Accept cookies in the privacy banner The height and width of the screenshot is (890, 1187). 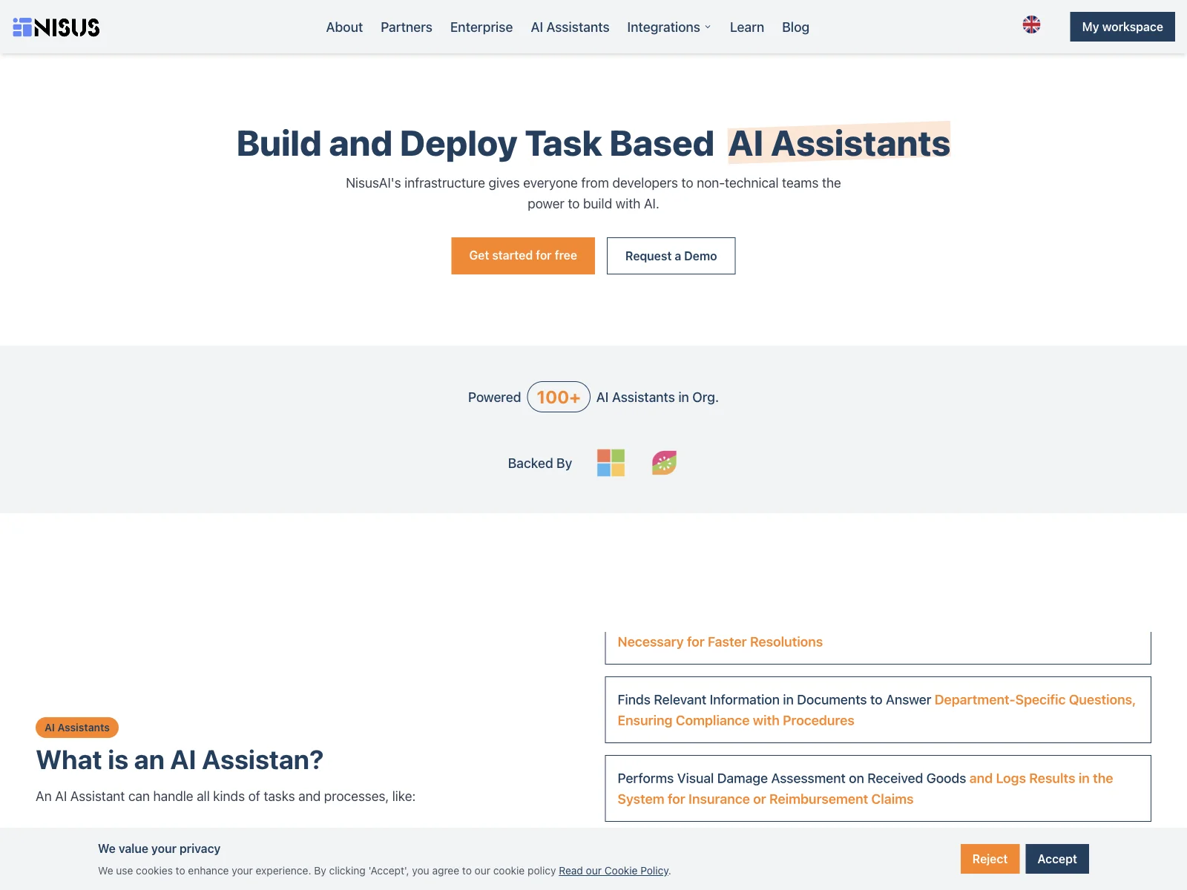point(1057,859)
